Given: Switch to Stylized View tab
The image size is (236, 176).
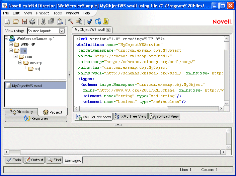Looking at the screenshot, I should tap(164, 116).
